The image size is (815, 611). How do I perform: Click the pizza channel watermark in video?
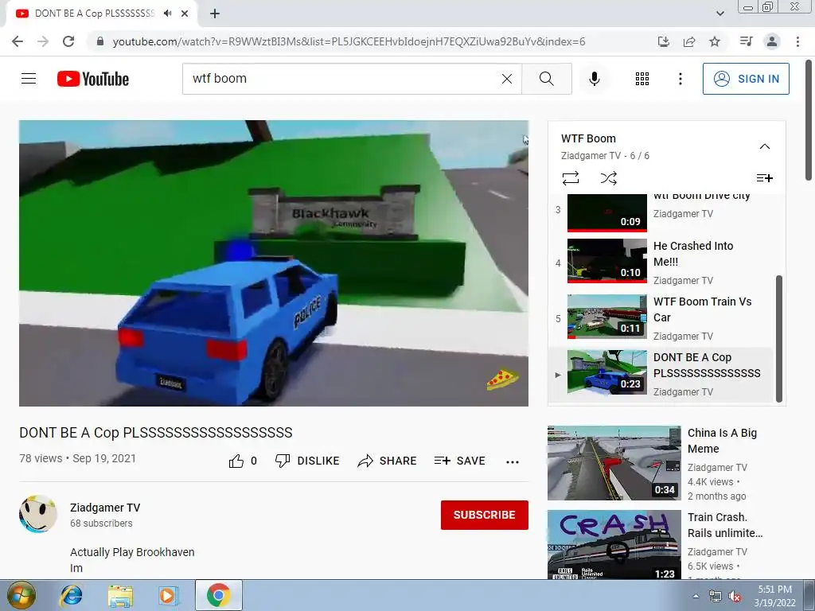502,379
